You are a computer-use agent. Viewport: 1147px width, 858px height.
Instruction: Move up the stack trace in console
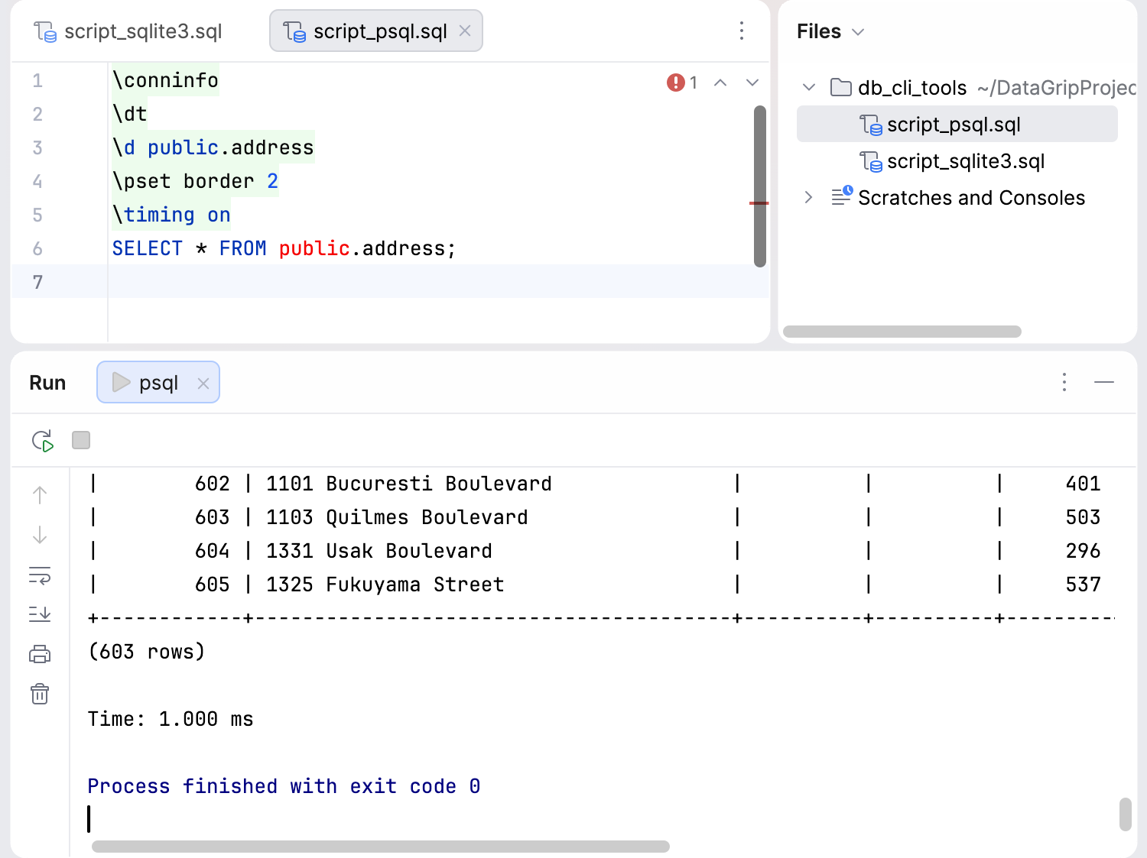pyautogui.click(x=40, y=495)
